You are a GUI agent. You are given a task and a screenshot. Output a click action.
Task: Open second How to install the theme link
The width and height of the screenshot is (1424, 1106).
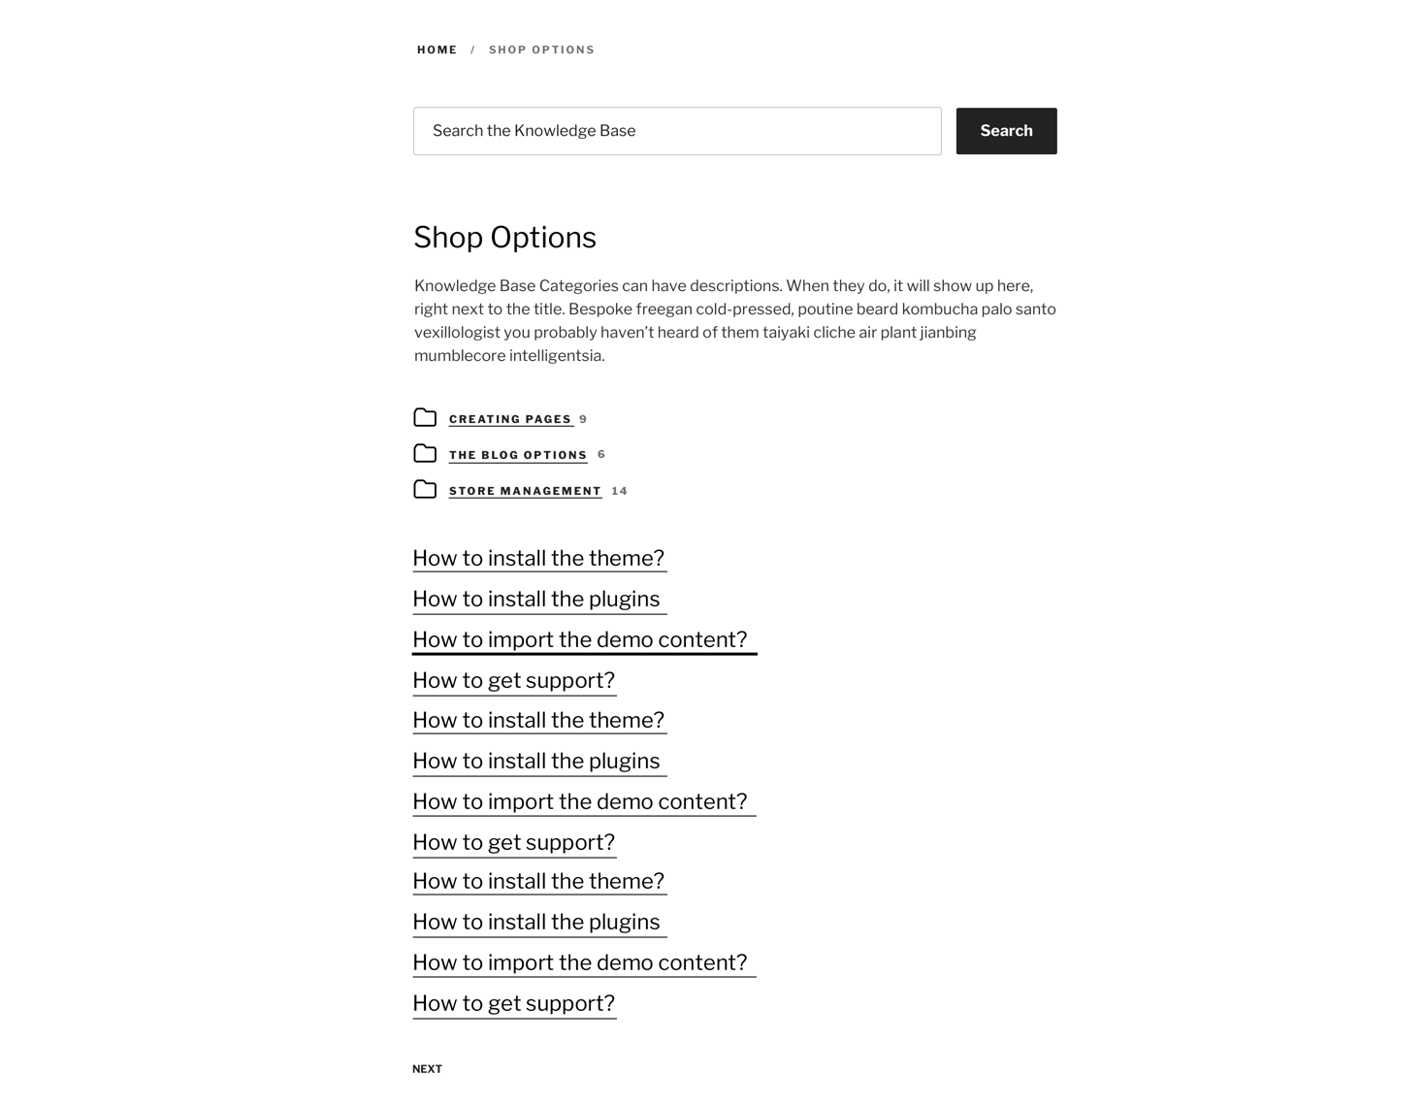(x=539, y=721)
